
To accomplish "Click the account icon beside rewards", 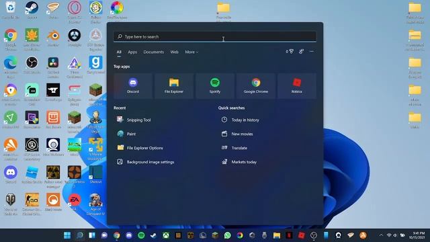I will pos(302,51).
